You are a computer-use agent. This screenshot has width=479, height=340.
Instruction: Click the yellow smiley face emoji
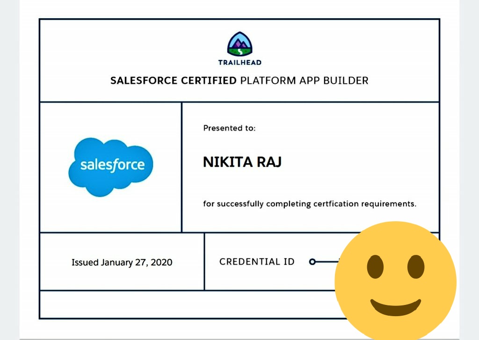click(x=395, y=281)
